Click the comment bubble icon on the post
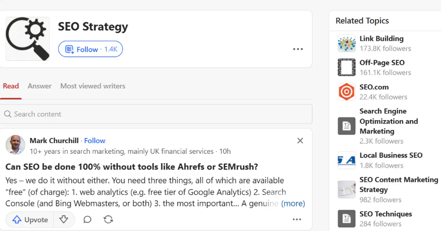Viewport: 441px width, 231px height. [88, 219]
